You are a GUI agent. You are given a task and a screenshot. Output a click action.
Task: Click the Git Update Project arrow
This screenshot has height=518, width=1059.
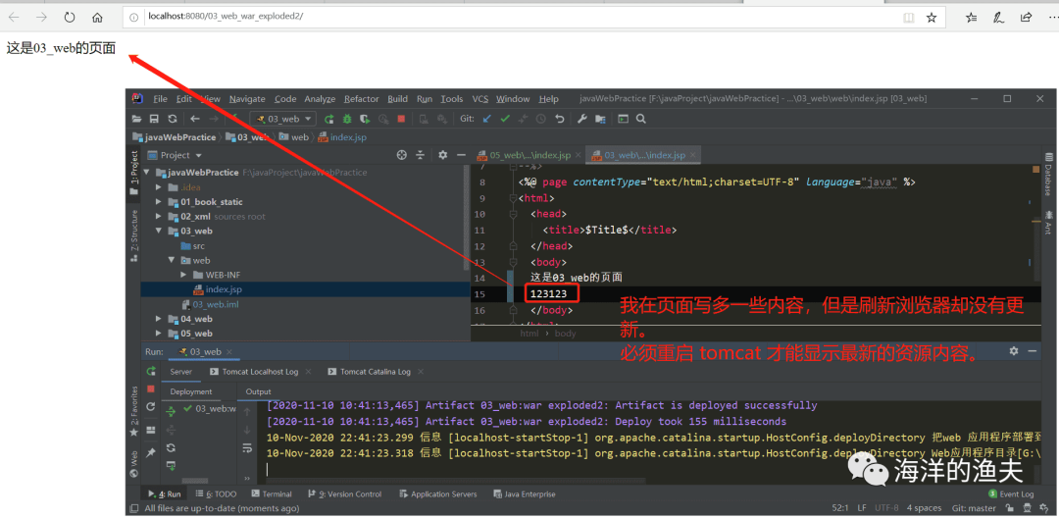click(487, 119)
